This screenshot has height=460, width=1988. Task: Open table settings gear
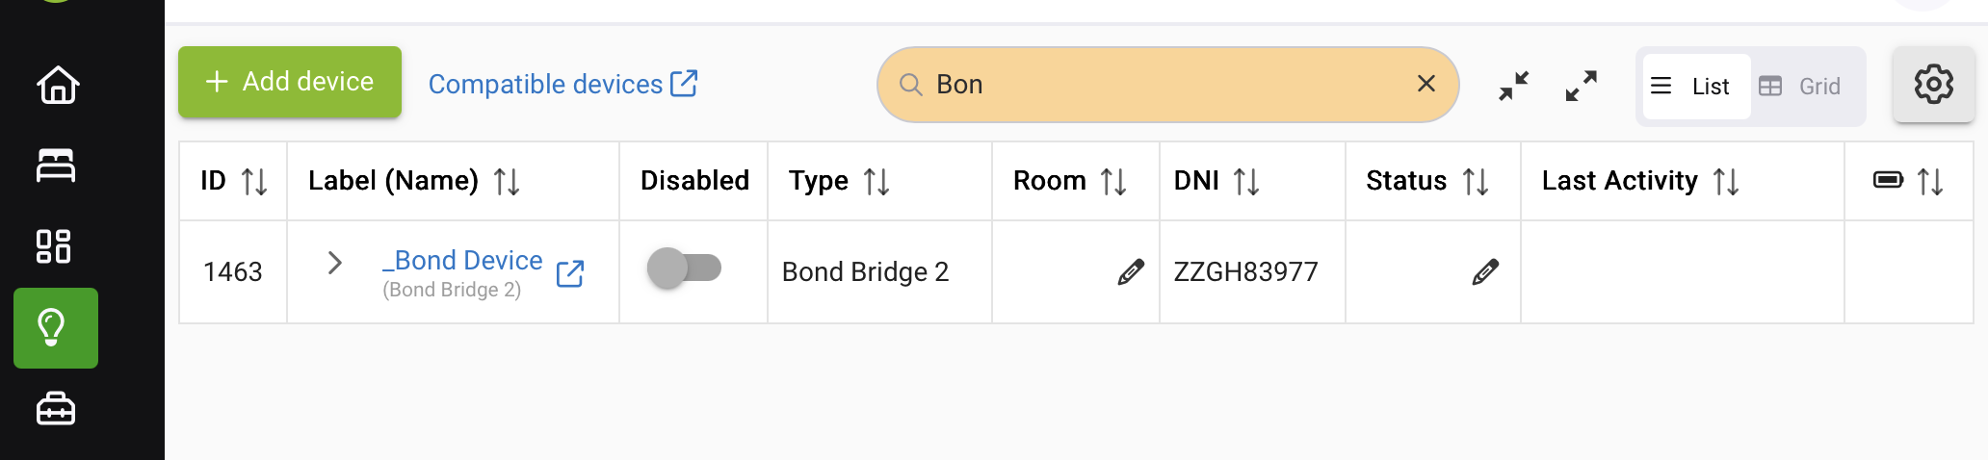(x=1933, y=85)
